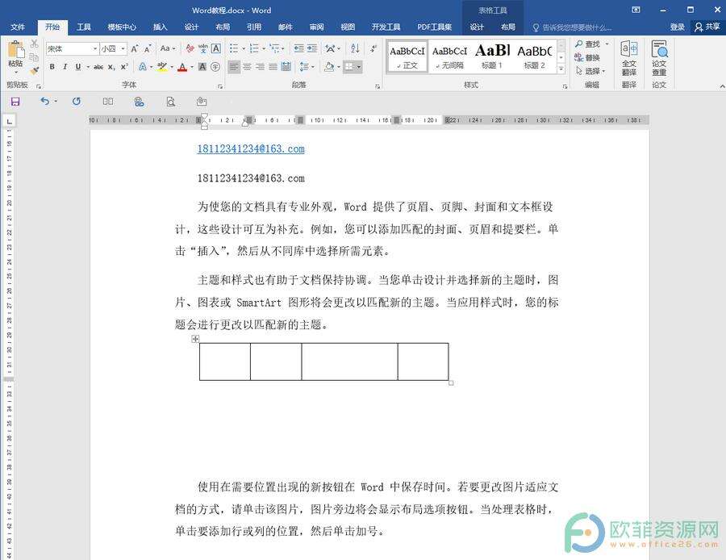Open the font name combo box
The width and height of the screenshot is (726, 560).
click(73, 48)
